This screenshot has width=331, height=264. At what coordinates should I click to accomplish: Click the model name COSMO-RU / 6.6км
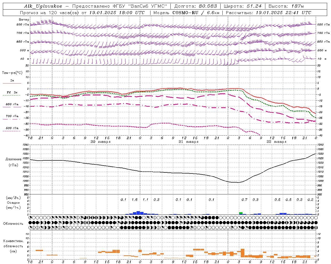click(x=195, y=13)
